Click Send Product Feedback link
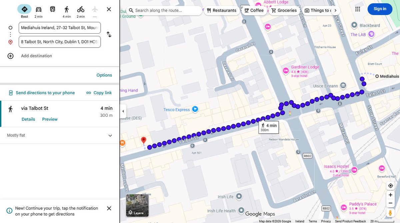The height and width of the screenshot is (223, 400). (x=350, y=221)
